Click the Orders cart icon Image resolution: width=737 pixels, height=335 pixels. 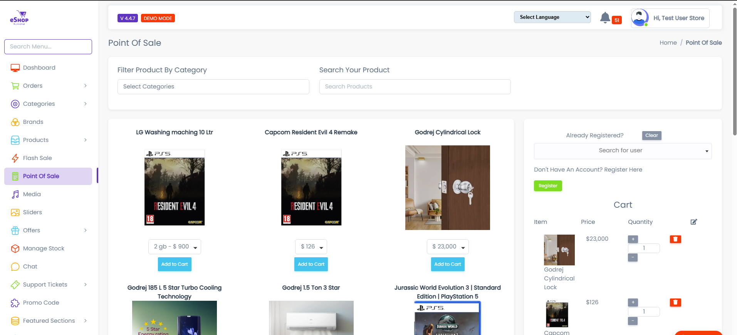tap(15, 86)
